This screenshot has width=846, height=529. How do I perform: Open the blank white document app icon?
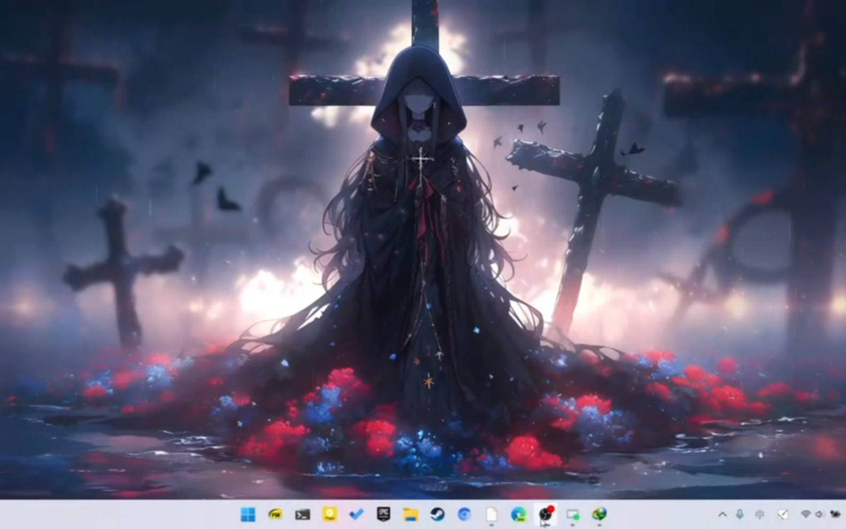[491, 515]
